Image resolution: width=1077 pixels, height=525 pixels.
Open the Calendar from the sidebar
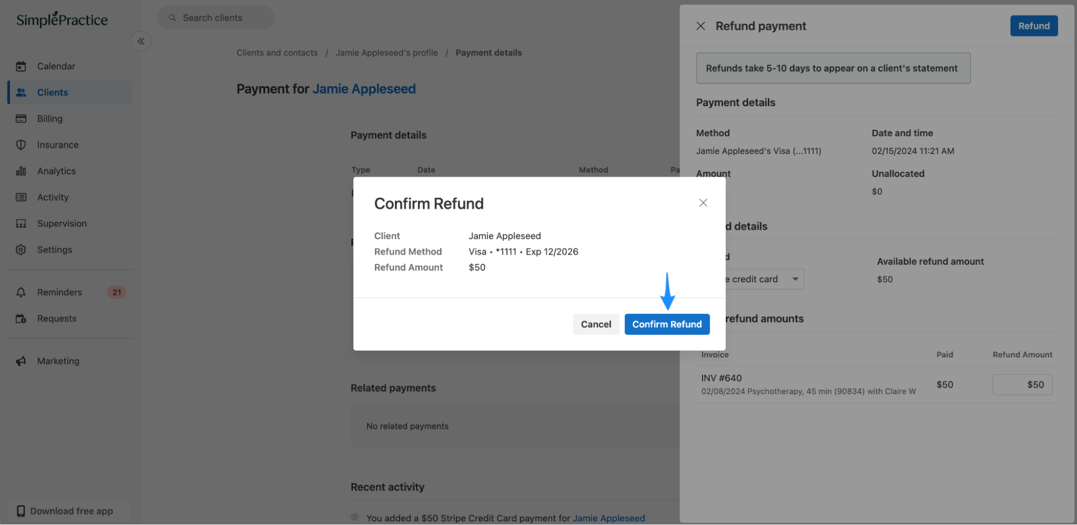tap(56, 66)
